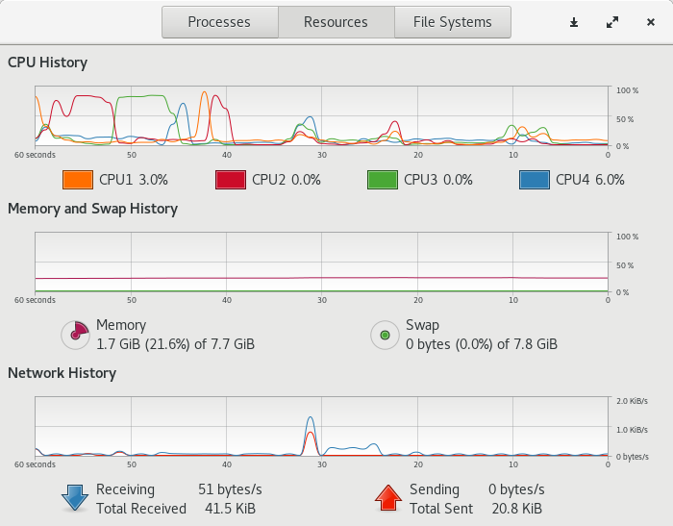Image resolution: width=673 pixels, height=526 pixels.
Task: Click the orange CPU1 color swatch
Action: click(x=77, y=179)
